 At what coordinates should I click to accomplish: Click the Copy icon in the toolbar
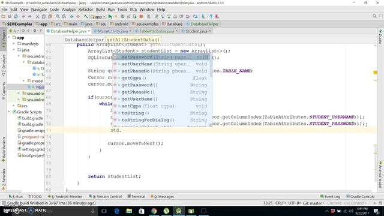(x=44, y=16)
